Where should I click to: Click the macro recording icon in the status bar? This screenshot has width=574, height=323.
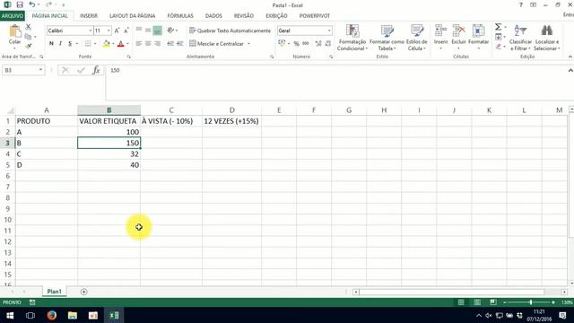point(32,302)
